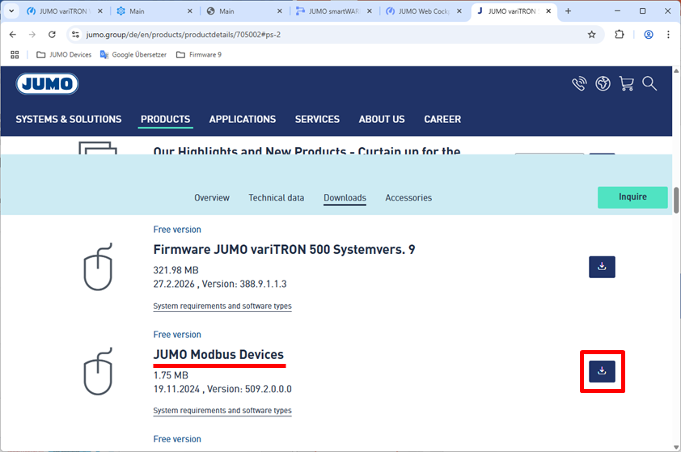Open the Chrome three-dot menu
The width and height of the screenshot is (681, 452).
[x=668, y=34]
